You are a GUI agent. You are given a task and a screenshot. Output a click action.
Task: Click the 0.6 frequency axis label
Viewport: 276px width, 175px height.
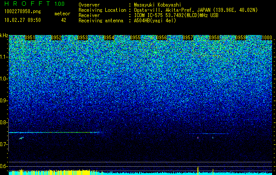point(4,166)
